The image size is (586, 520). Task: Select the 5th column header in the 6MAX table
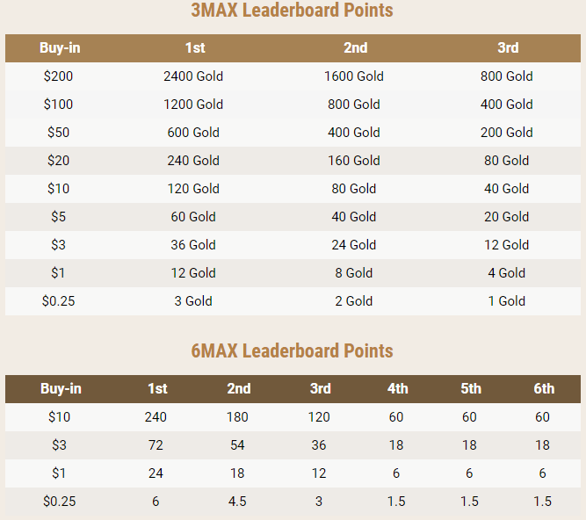coord(471,389)
